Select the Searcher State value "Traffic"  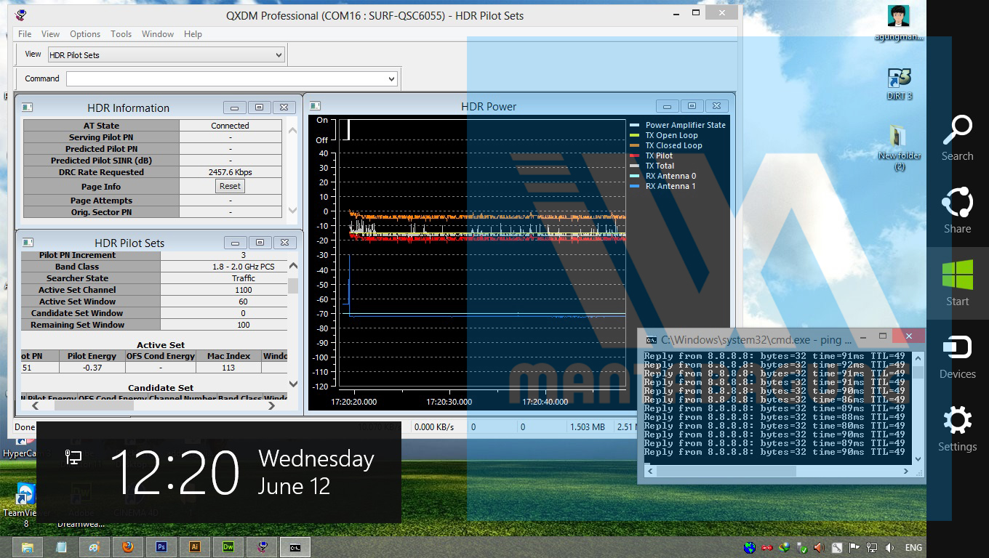tap(243, 278)
